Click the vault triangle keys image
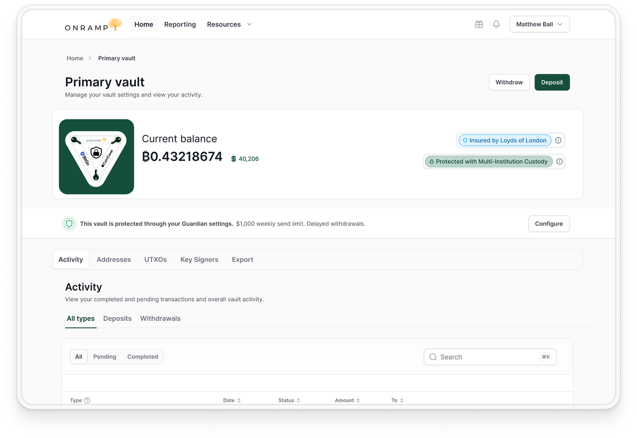Viewport: 637px width, 438px height. coord(96,157)
